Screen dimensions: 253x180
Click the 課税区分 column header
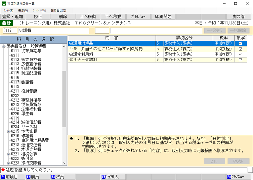click(x=184, y=38)
